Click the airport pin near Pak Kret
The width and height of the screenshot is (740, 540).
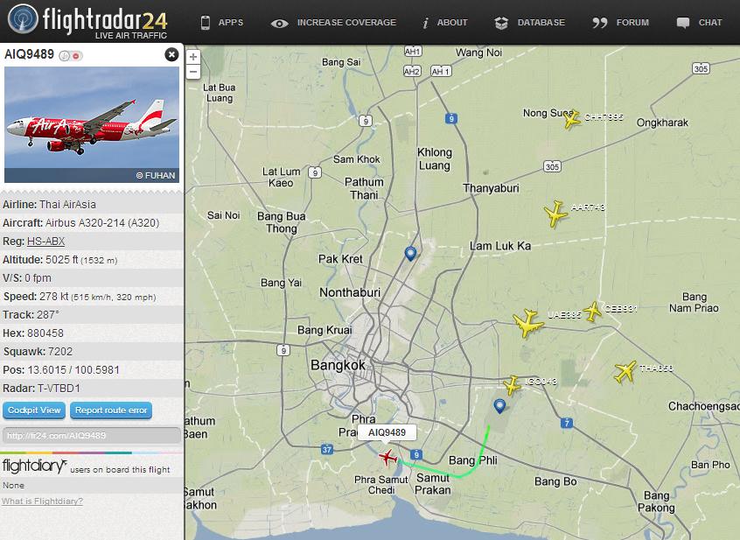410,254
